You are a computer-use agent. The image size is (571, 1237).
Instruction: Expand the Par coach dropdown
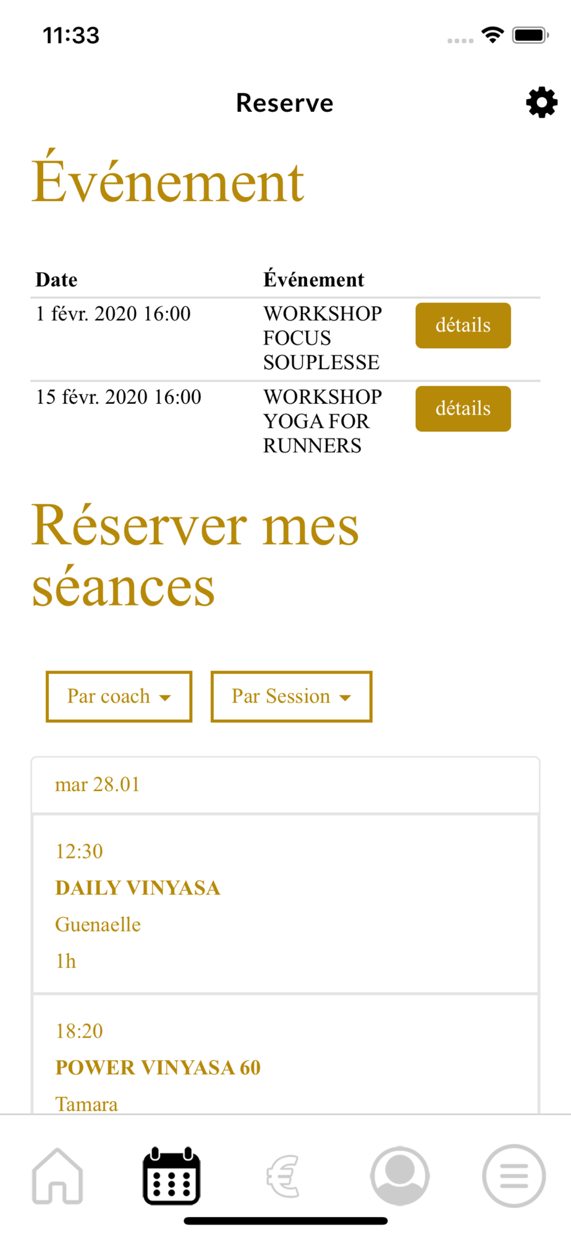(x=119, y=696)
